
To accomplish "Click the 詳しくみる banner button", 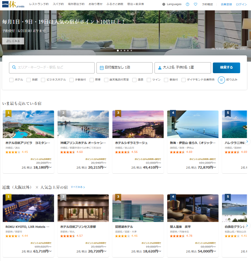I will (13, 41).
